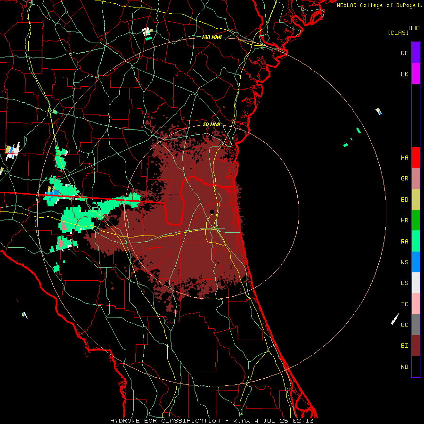Click the RF legend label
Image resolution: width=424 pixels, height=424 pixels.
click(x=404, y=53)
